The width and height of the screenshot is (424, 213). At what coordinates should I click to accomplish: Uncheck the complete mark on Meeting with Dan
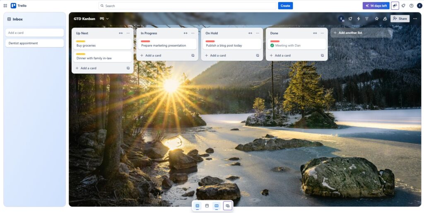tap(272, 45)
